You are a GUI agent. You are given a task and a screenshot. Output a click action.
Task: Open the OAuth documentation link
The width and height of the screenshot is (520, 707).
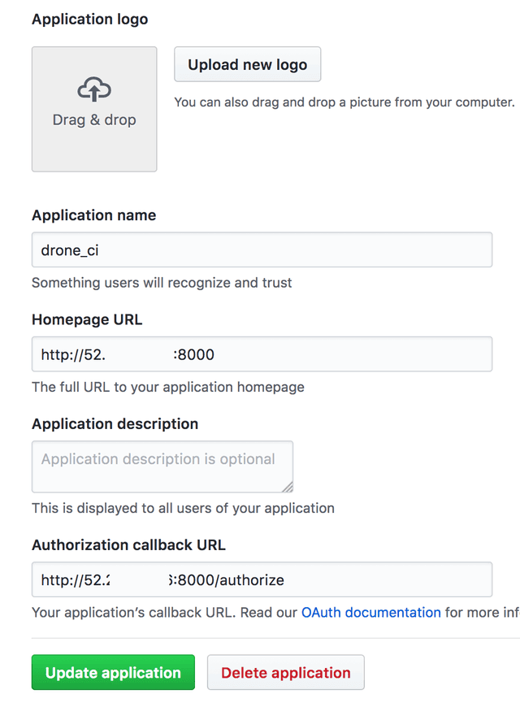[x=371, y=612]
